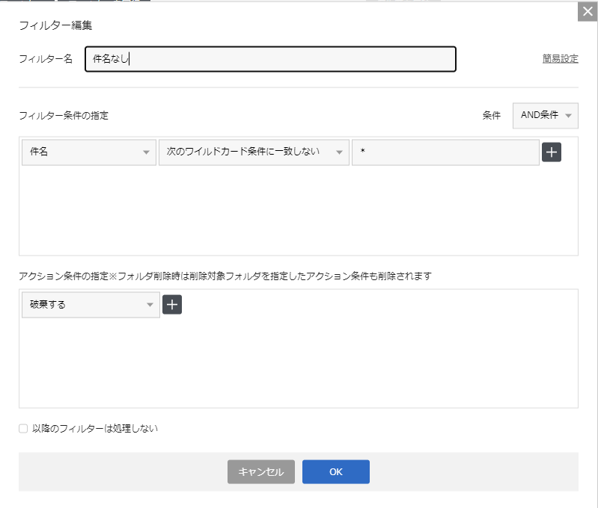Click the フィルター名 label text
The width and height of the screenshot is (598, 508).
coord(46,59)
